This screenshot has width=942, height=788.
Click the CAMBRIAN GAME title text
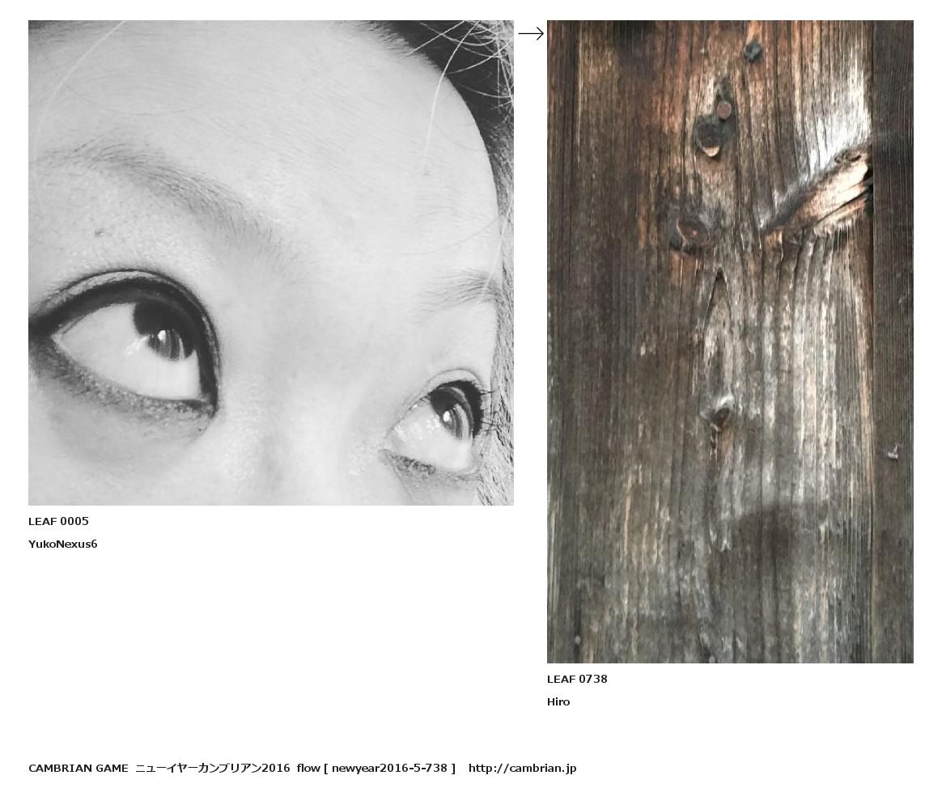click(x=78, y=769)
